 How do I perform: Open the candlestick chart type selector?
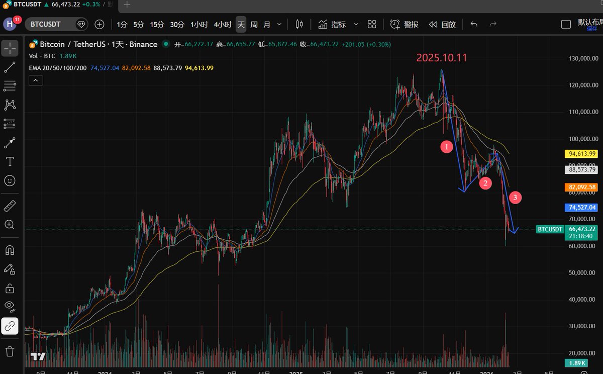pos(299,24)
